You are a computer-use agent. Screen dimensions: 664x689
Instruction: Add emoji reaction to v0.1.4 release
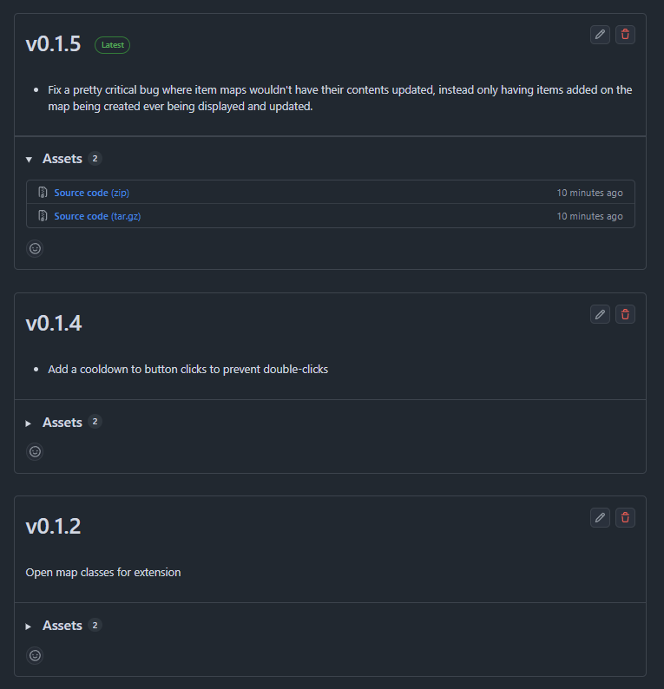click(35, 451)
